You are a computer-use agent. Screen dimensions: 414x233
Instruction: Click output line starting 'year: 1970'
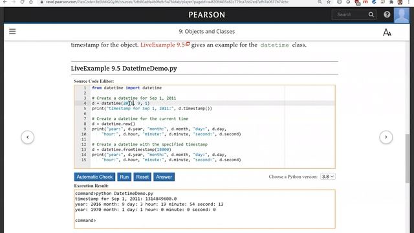pos(145,210)
